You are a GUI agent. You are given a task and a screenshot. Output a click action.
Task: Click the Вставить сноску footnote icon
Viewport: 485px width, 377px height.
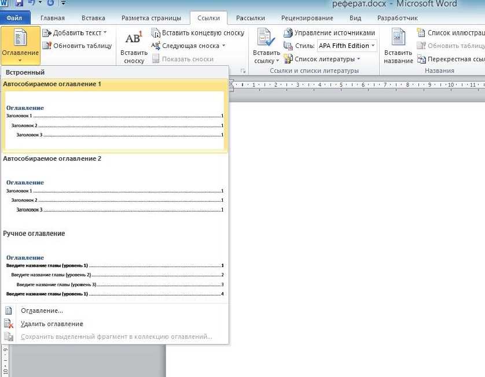click(x=134, y=39)
